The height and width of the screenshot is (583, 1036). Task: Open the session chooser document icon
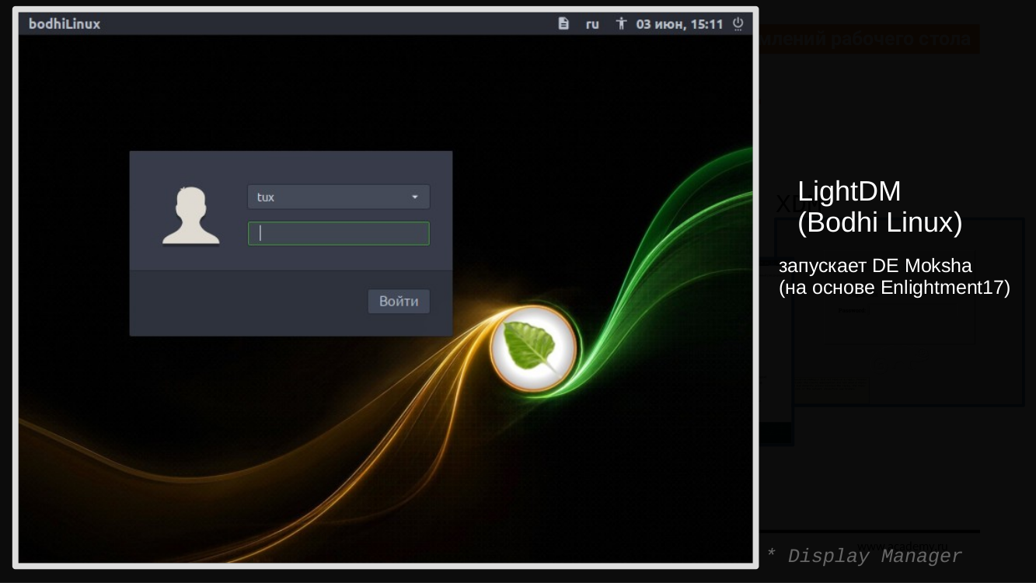pyautogui.click(x=563, y=24)
